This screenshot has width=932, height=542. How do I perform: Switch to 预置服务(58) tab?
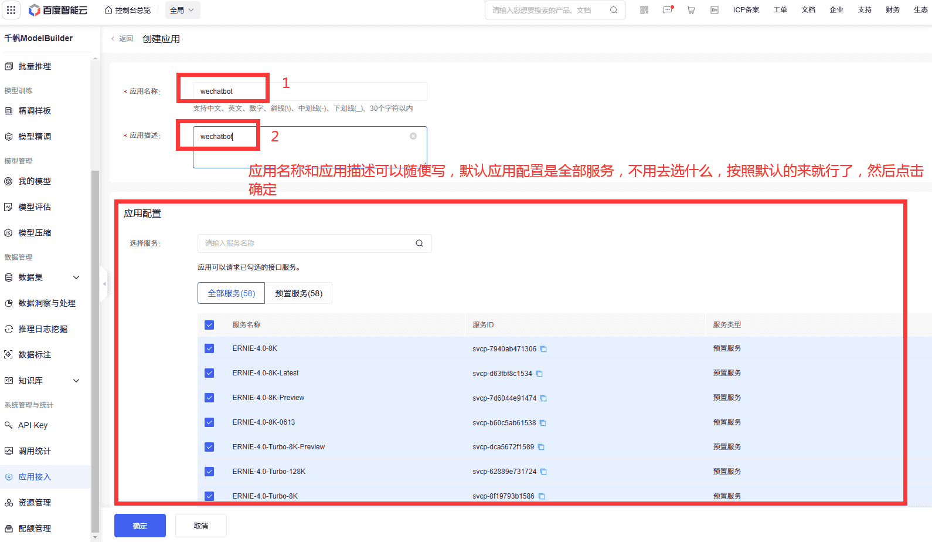coord(299,293)
